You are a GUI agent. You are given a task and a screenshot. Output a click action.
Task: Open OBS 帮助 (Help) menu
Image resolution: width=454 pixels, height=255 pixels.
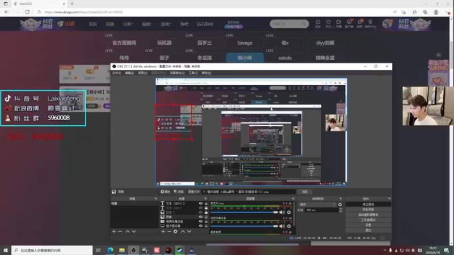click(207, 73)
